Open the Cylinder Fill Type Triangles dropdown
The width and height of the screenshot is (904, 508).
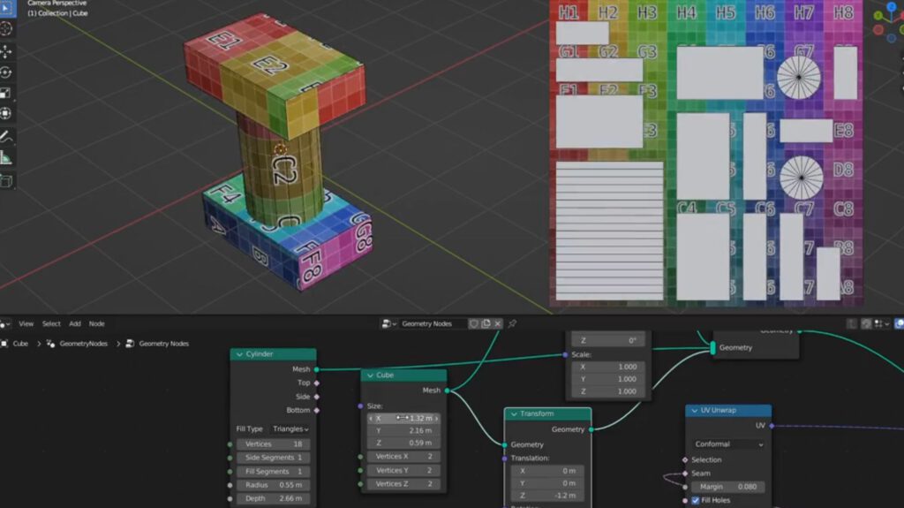pos(290,428)
